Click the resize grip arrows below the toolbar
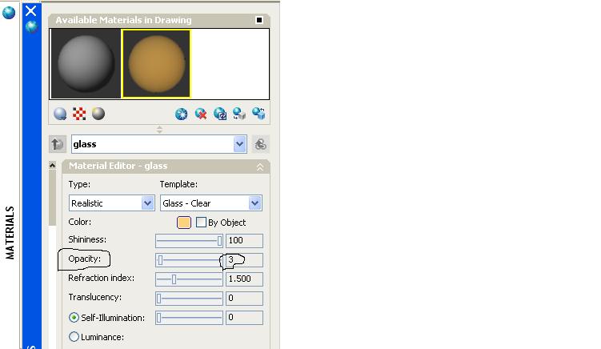 click(159, 130)
